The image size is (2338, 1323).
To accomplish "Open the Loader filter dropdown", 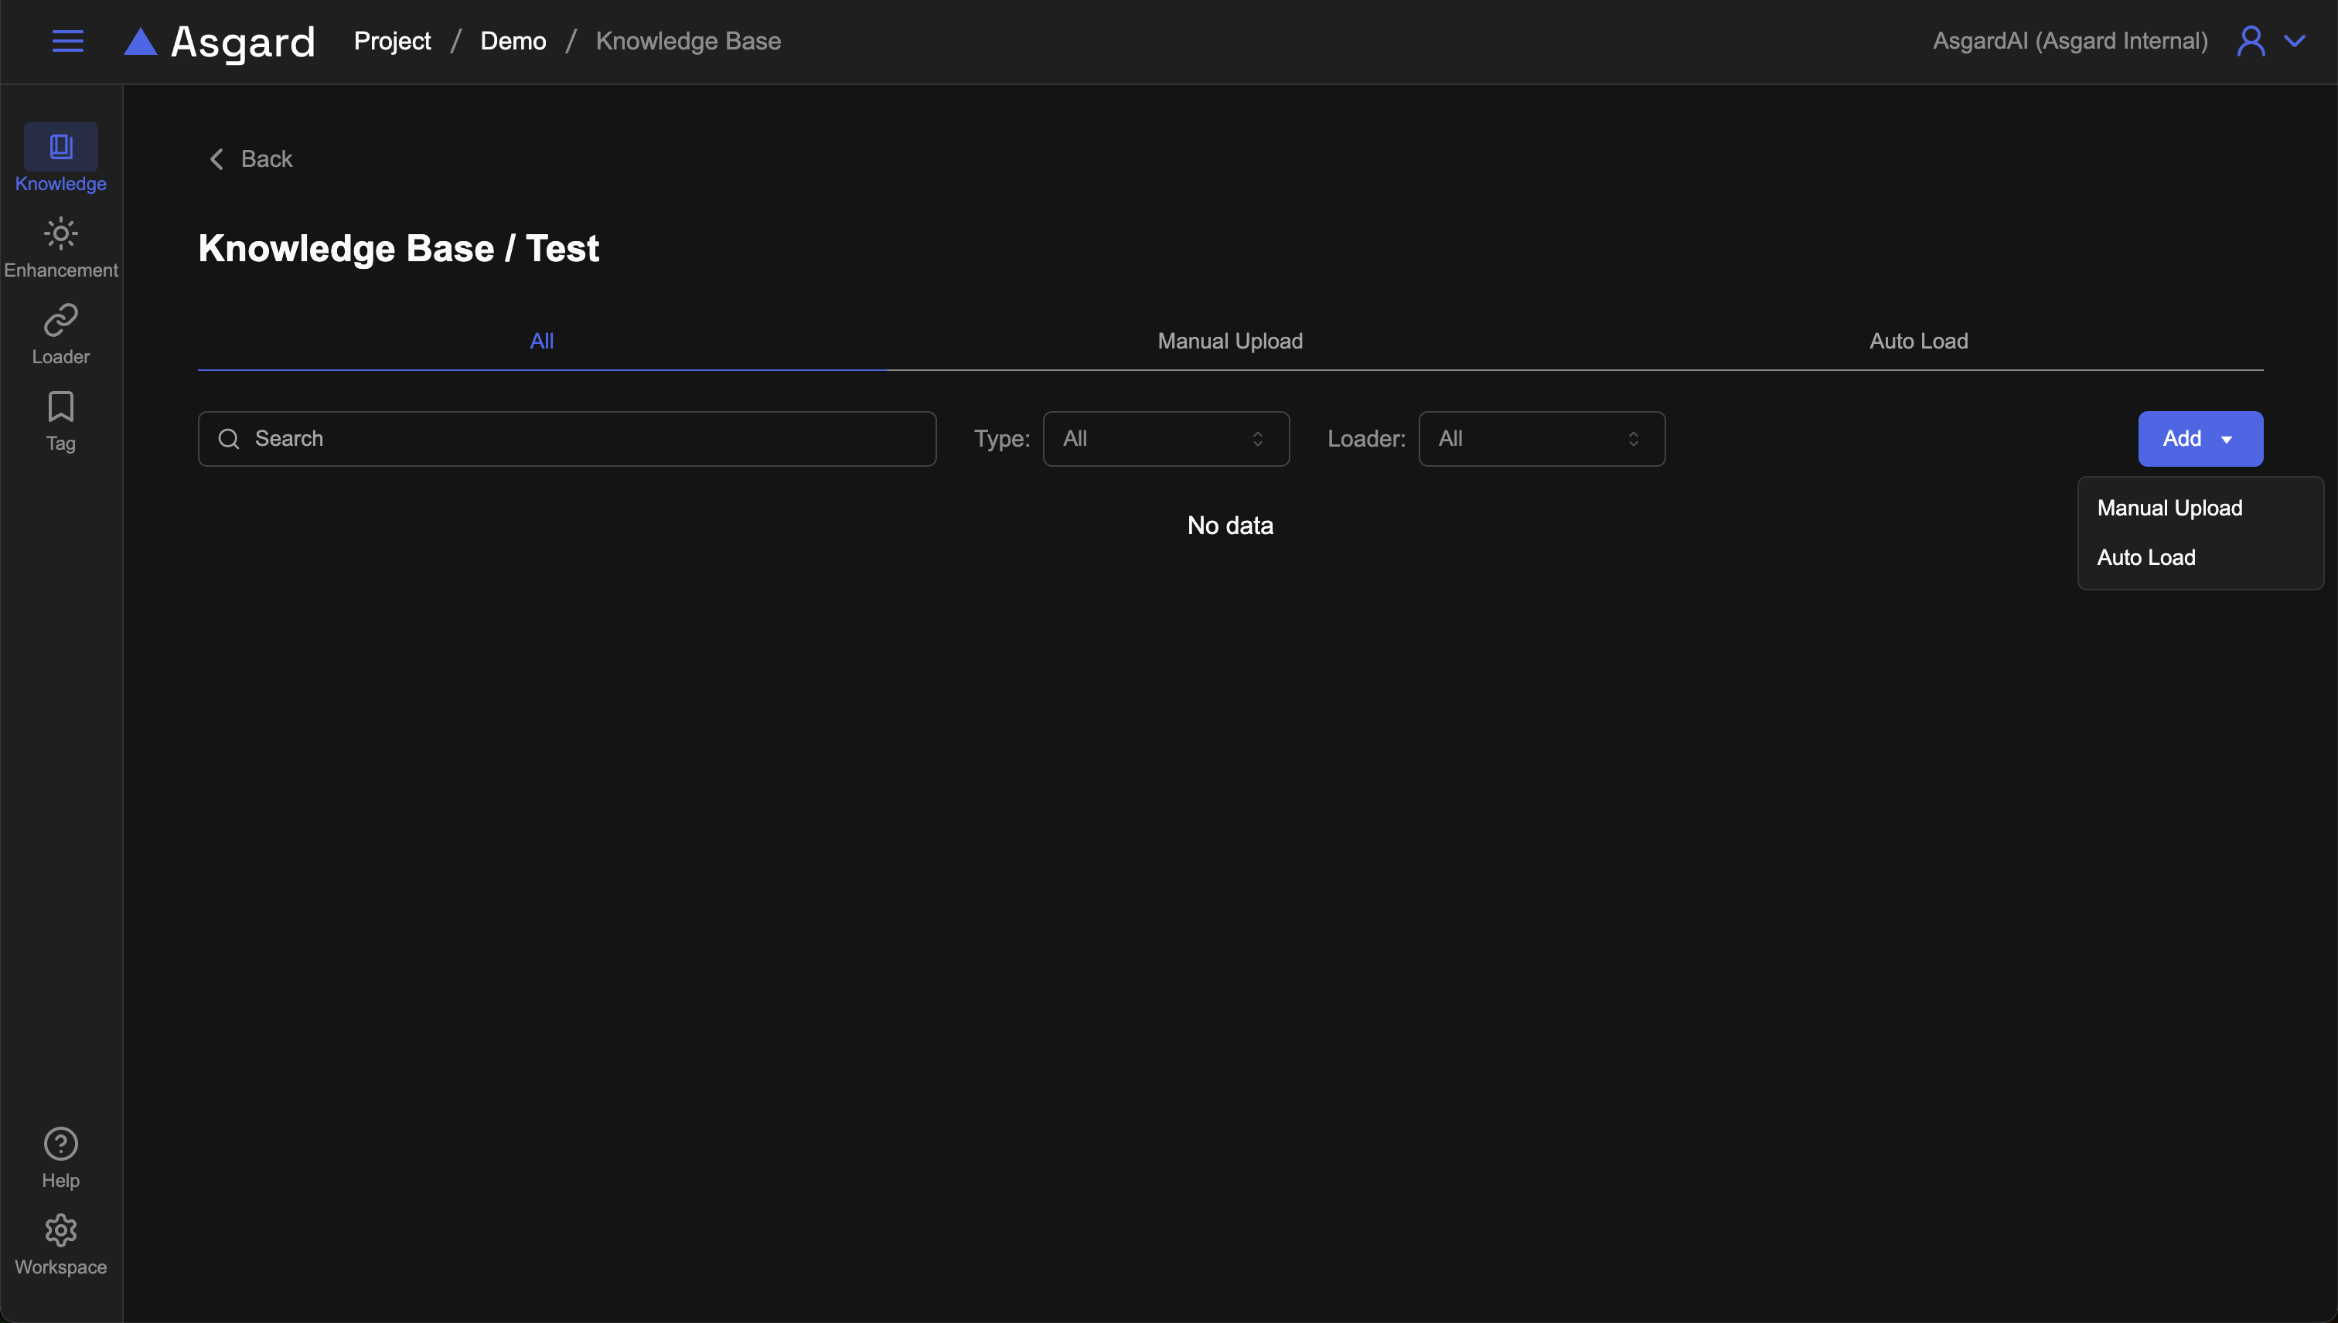I will click(x=1541, y=439).
